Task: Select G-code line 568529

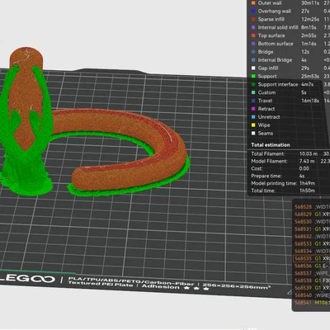Action: [x=312, y=214]
